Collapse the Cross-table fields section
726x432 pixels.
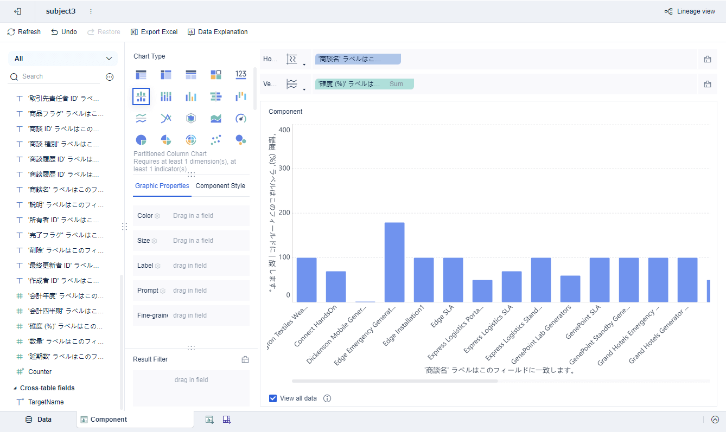tap(15, 388)
